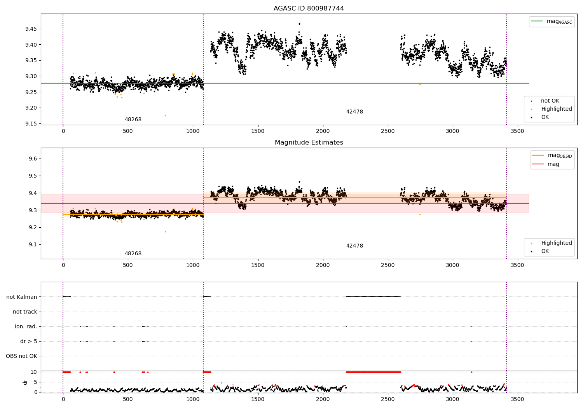Viewport: 583px width, 408px height.
Task: Click the 3500 x-axis tick under the bottom panel
Action: (x=517, y=399)
